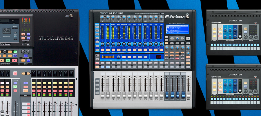
Task: Click Store on the top EarMix 16M
Action: (215, 29)
